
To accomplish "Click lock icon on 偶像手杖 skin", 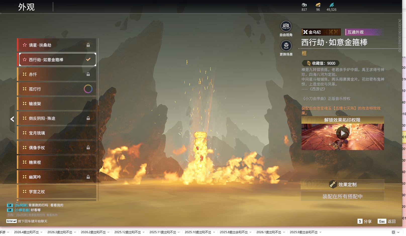I will (x=88, y=148).
